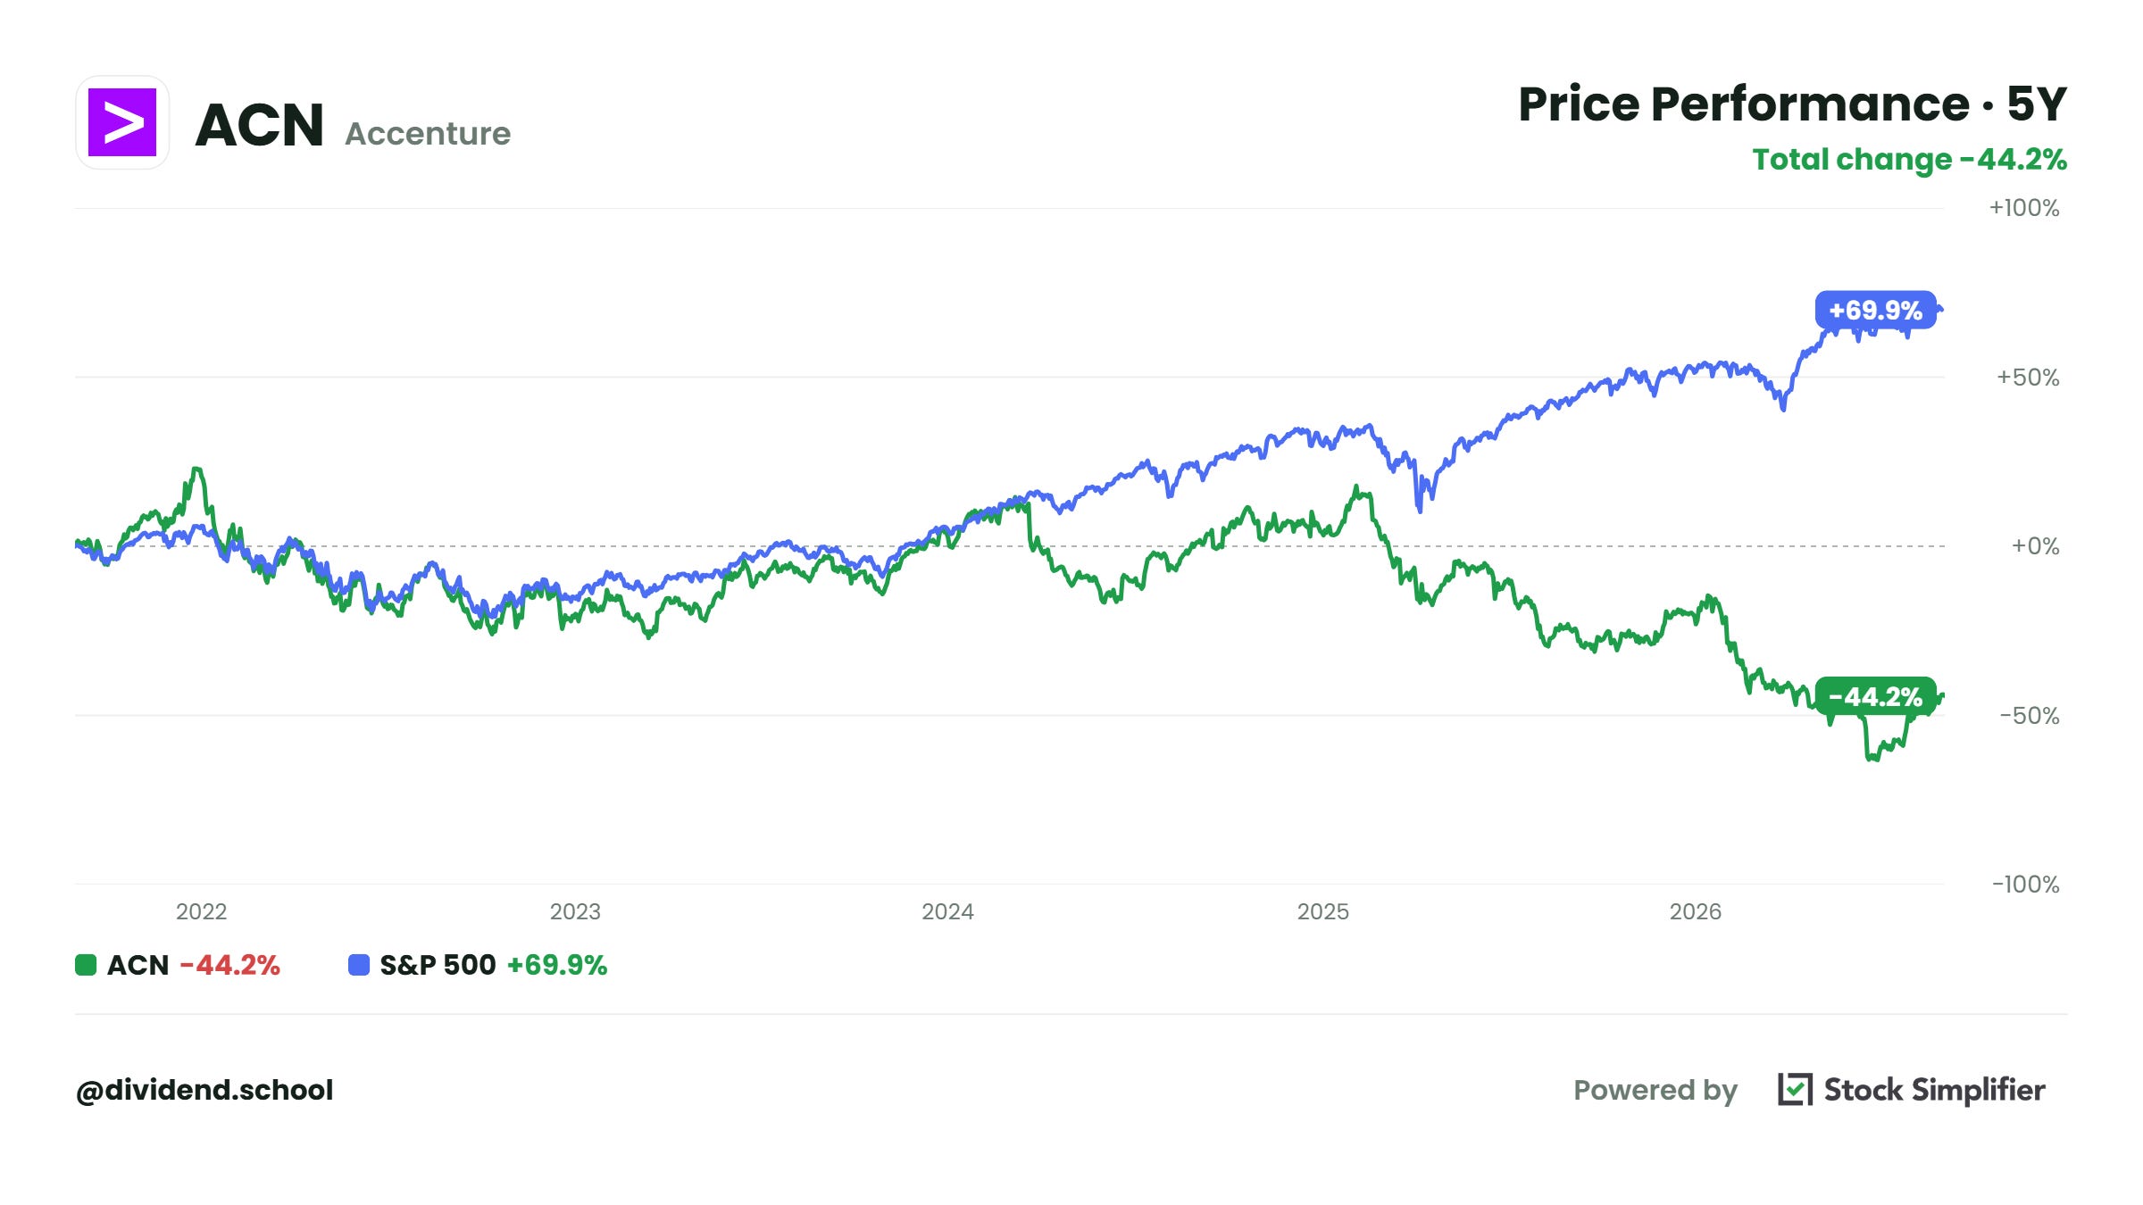Click the green ACN legend color square
The width and height of the screenshot is (2143, 1205).
[x=86, y=965]
